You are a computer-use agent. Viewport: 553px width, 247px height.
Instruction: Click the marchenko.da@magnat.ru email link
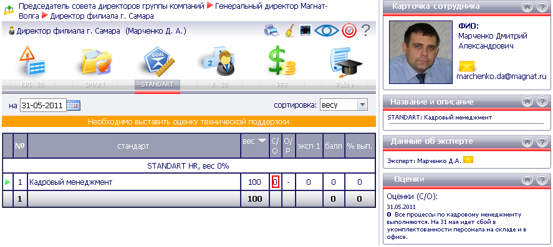[501, 76]
